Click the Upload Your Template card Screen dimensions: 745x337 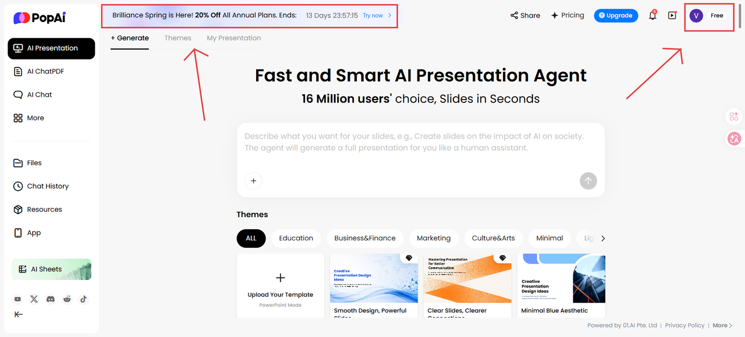pos(281,286)
